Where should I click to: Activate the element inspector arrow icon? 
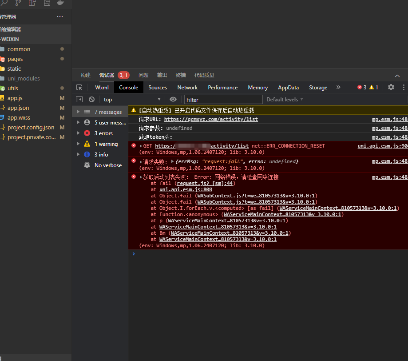coord(79,87)
